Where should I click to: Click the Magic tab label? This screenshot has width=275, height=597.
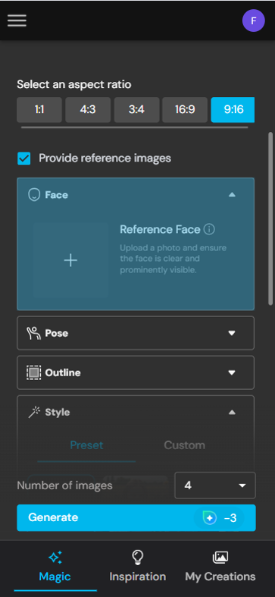(55, 577)
